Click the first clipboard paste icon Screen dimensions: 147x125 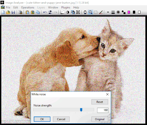tap(27, 12)
